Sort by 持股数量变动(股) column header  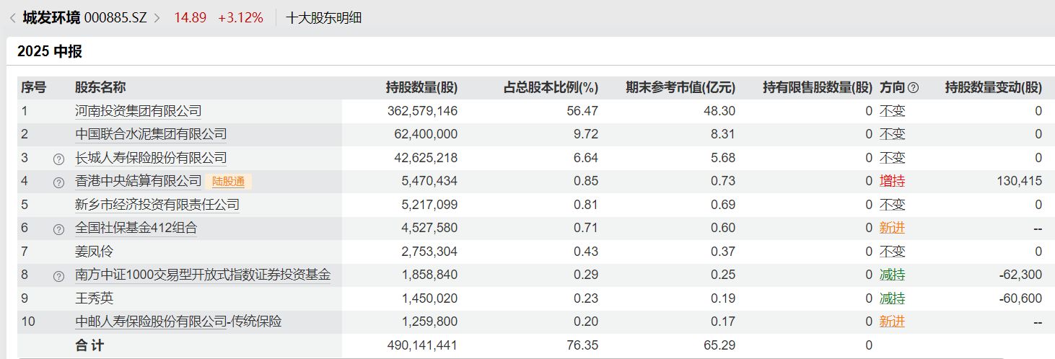[993, 88]
